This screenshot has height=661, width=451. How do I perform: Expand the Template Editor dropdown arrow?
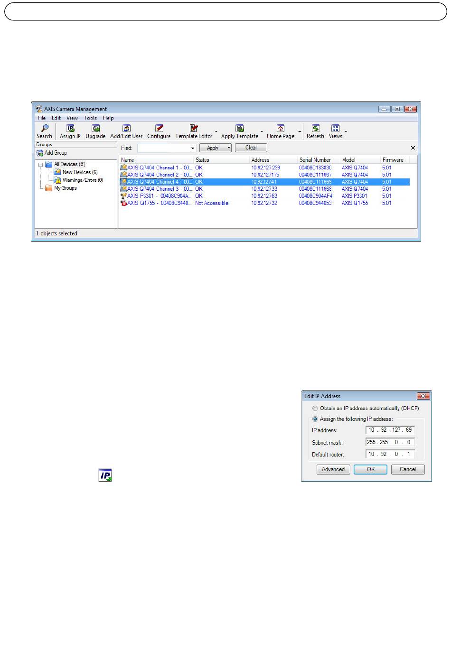pos(216,131)
